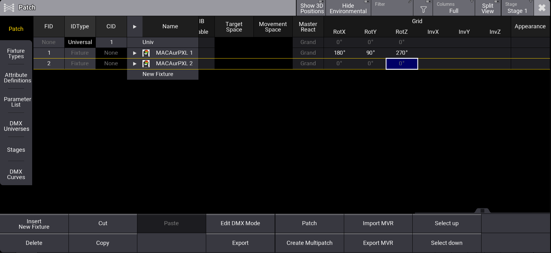
Task: Click the Patch logo icon in title bar
Action: point(9,8)
